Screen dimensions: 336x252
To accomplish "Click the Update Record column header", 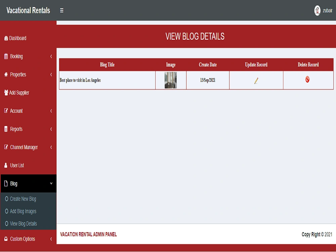I will click(x=256, y=65).
